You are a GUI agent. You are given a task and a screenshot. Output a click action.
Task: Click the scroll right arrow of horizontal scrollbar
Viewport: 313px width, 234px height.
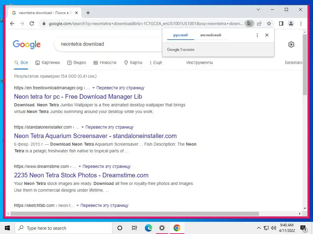[x=300, y=214]
